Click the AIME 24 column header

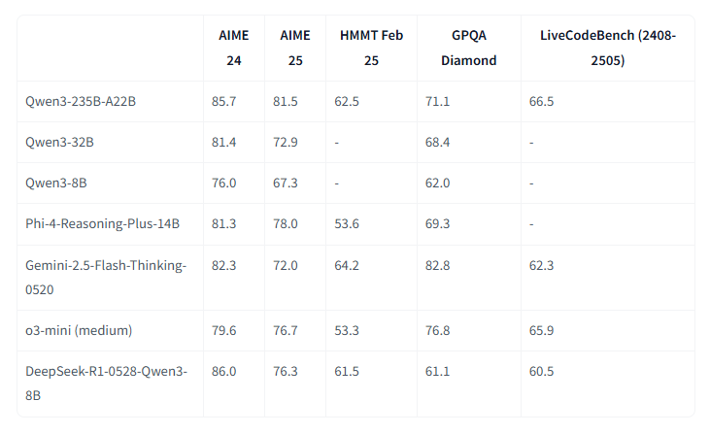coord(233,48)
